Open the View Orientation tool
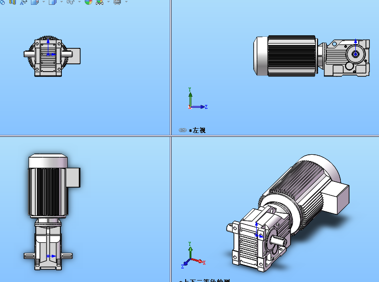 click(x=35, y=2)
